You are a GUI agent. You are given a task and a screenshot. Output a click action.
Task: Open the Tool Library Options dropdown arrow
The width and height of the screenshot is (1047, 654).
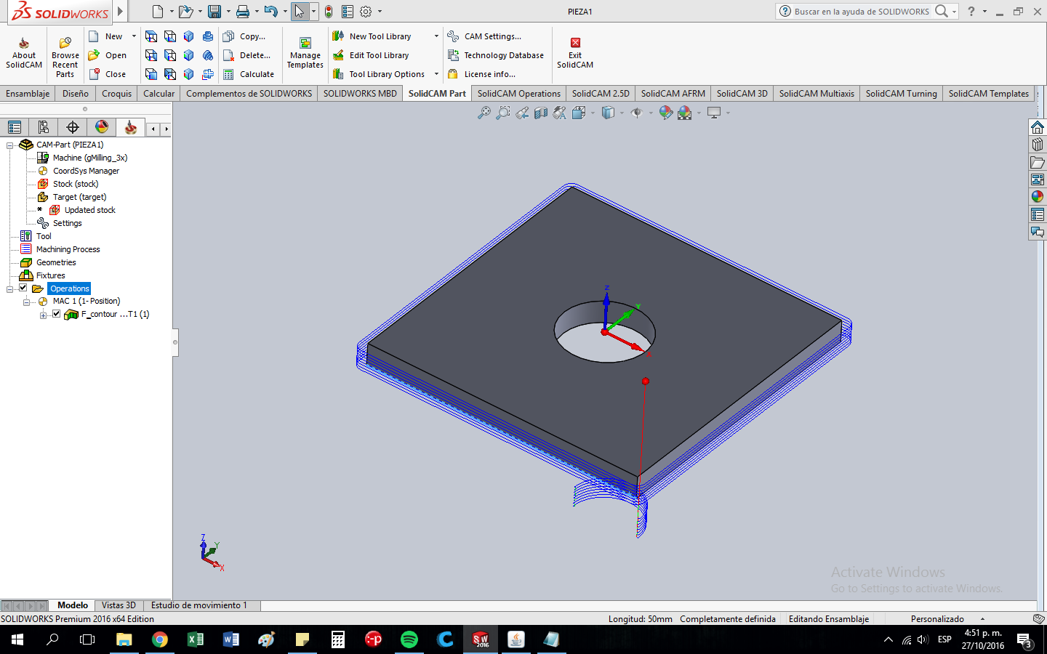436,74
